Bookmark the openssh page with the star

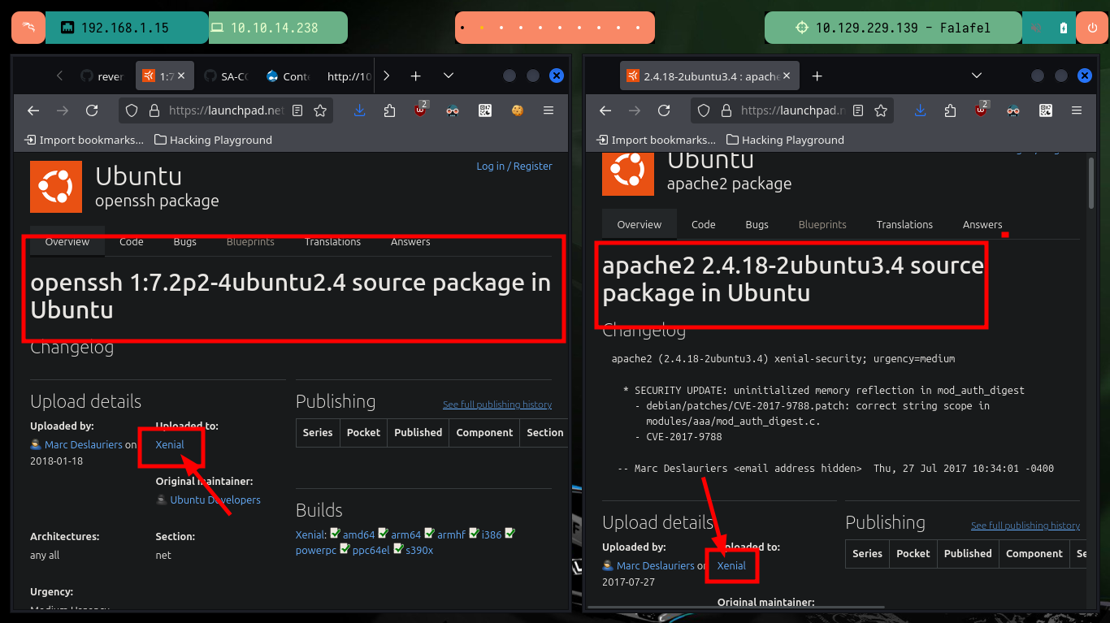320,110
